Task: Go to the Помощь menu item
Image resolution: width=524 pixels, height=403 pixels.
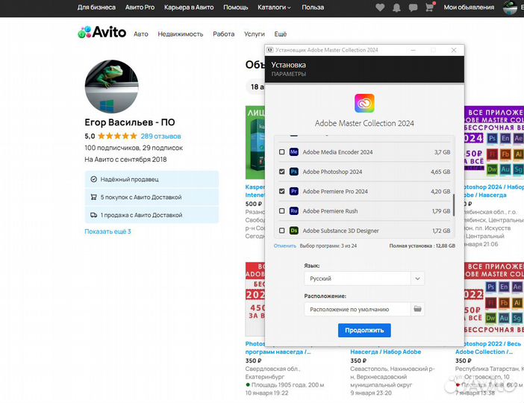Action: click(x=236, y=7)
